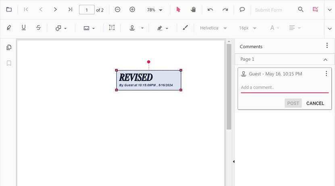Toggle the Edit Annotation toolbar button
The width and height of the screenshot is (335, 186).
[315, 10]
